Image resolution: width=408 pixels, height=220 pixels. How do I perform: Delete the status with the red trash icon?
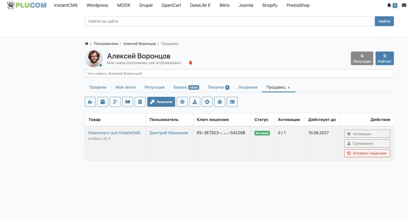190,63
